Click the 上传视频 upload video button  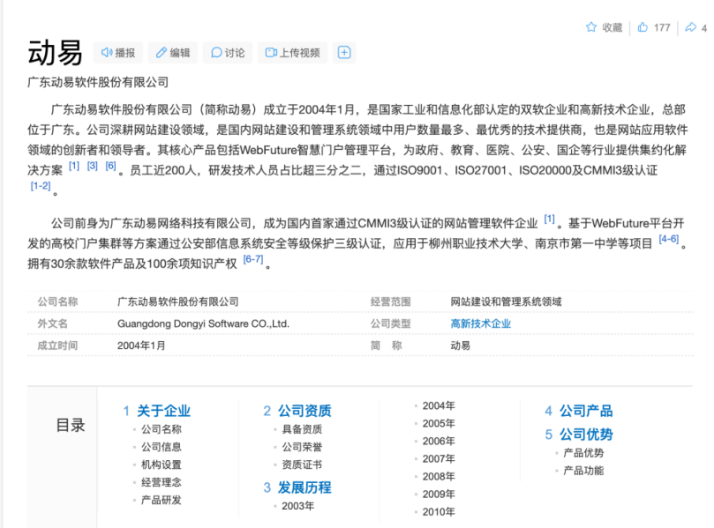click(292, 53)
